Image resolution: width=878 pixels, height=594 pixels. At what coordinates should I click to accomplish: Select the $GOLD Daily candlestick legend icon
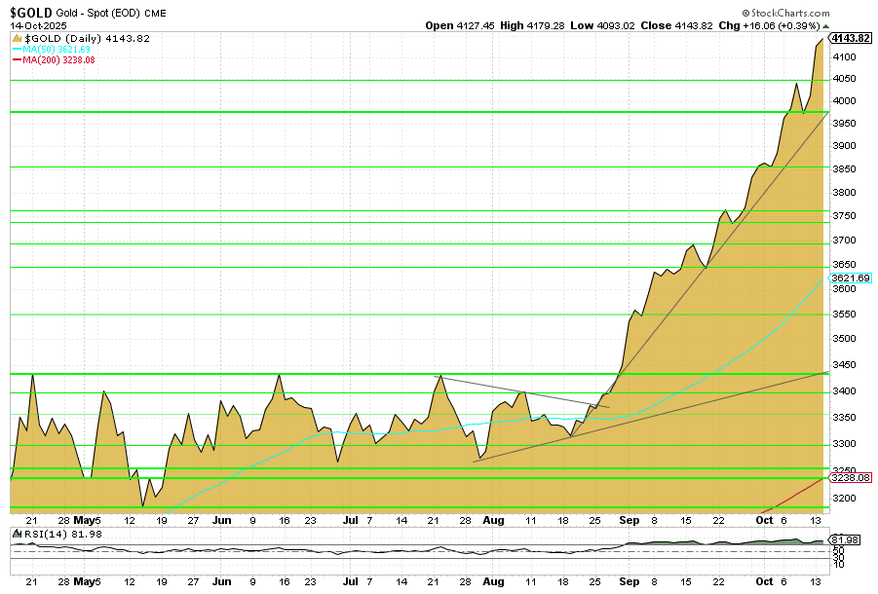pos(16,40)
